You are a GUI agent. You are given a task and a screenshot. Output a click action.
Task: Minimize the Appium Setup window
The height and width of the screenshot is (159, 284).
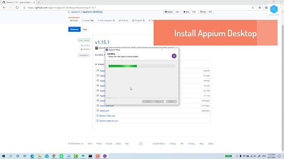pyautogui.click(x=162, y=50)
